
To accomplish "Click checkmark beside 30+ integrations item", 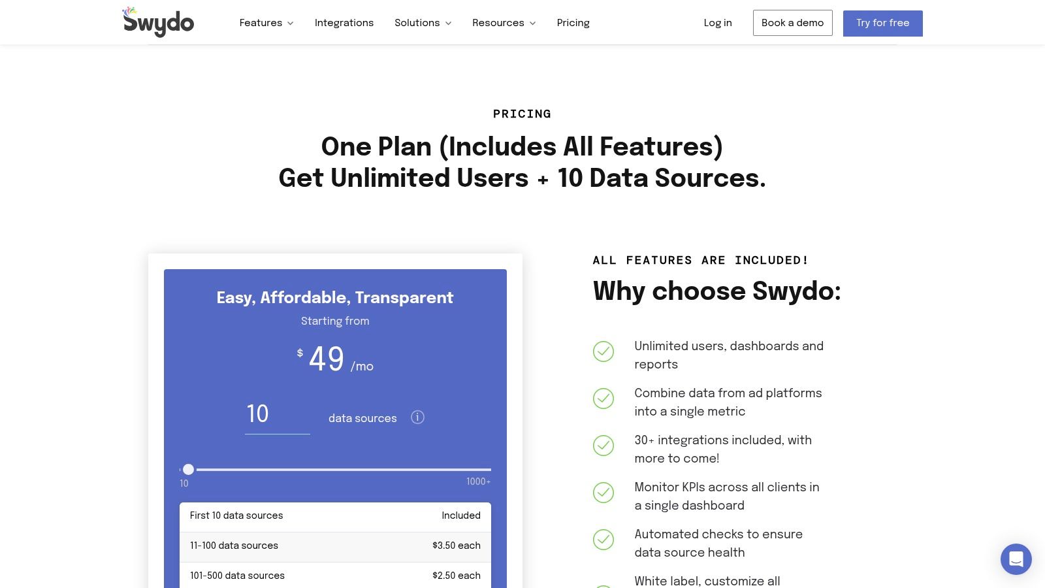I will [x=603, y=446].
